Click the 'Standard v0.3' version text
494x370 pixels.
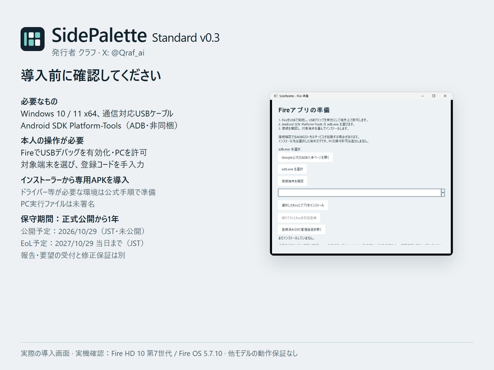[x=186, y=38]
